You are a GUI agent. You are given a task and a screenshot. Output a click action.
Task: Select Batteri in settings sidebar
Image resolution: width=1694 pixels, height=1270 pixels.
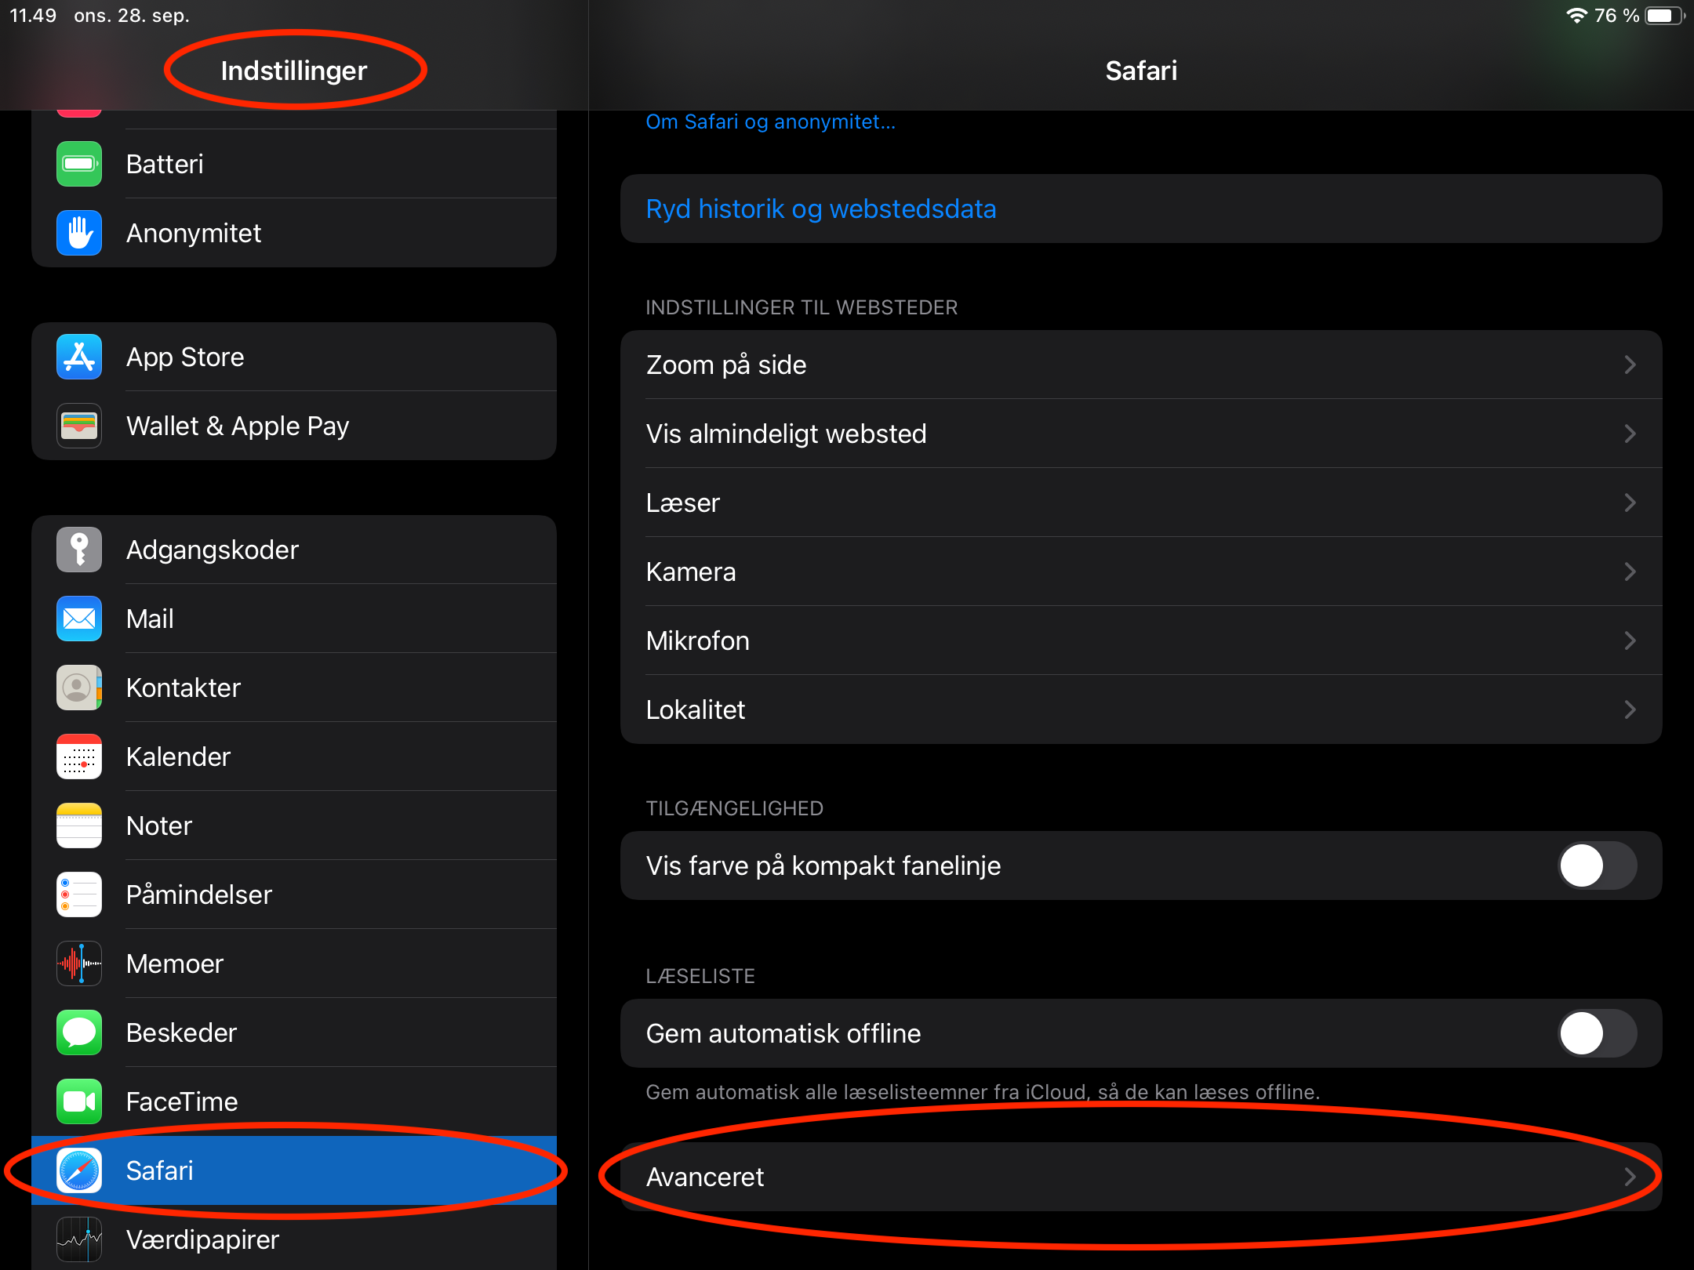click(294, 164)
